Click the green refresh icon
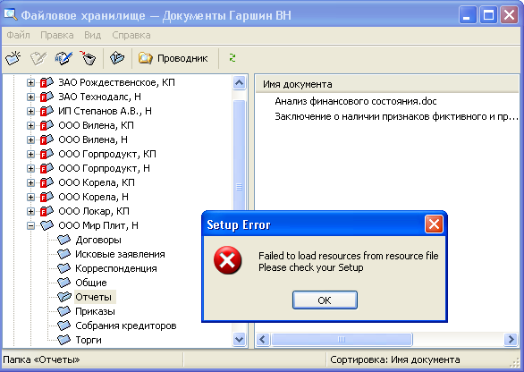The height and width of the screenshot is (372, 524). point(232,58)
